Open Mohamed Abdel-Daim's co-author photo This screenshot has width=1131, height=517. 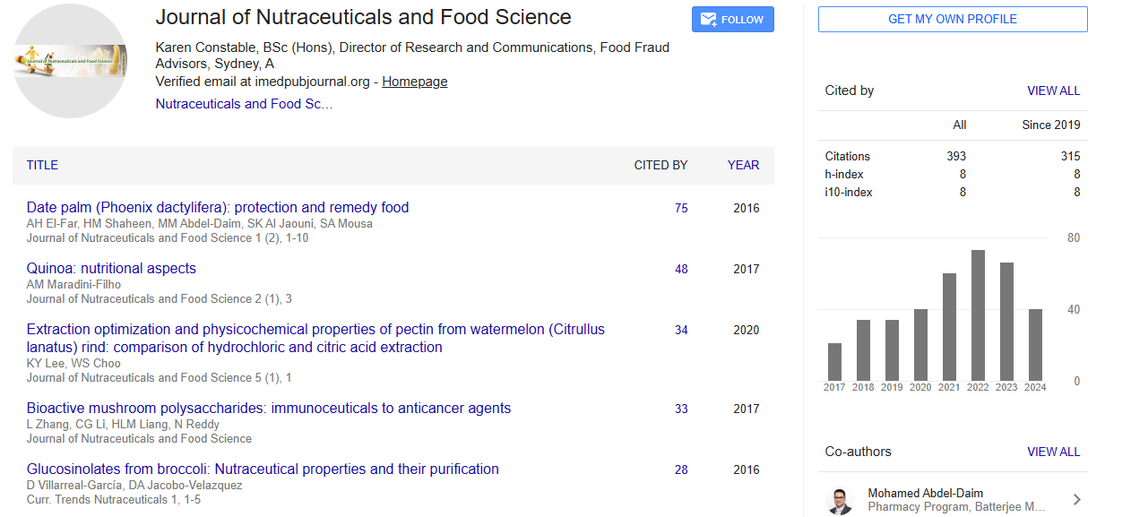pyautogui.click(x=840, y=500)
